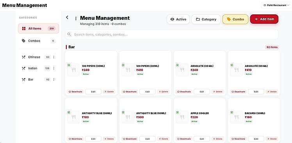
Task: Click the Combo button
Action: click(x=235, y=19)
